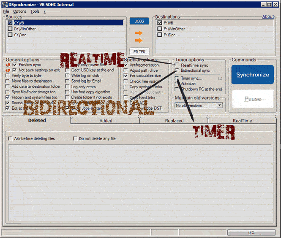
Task: Click the red warning icon beside Not save settings
Action: pyautogui.click(x=8, y=70)
